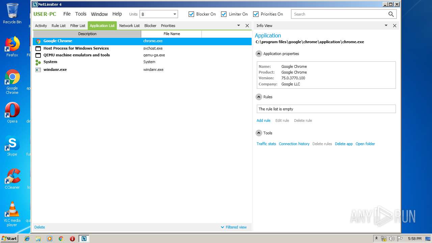Click the volume speaker tray icon
Screen dimensions: 432x243
coord(392,239)
